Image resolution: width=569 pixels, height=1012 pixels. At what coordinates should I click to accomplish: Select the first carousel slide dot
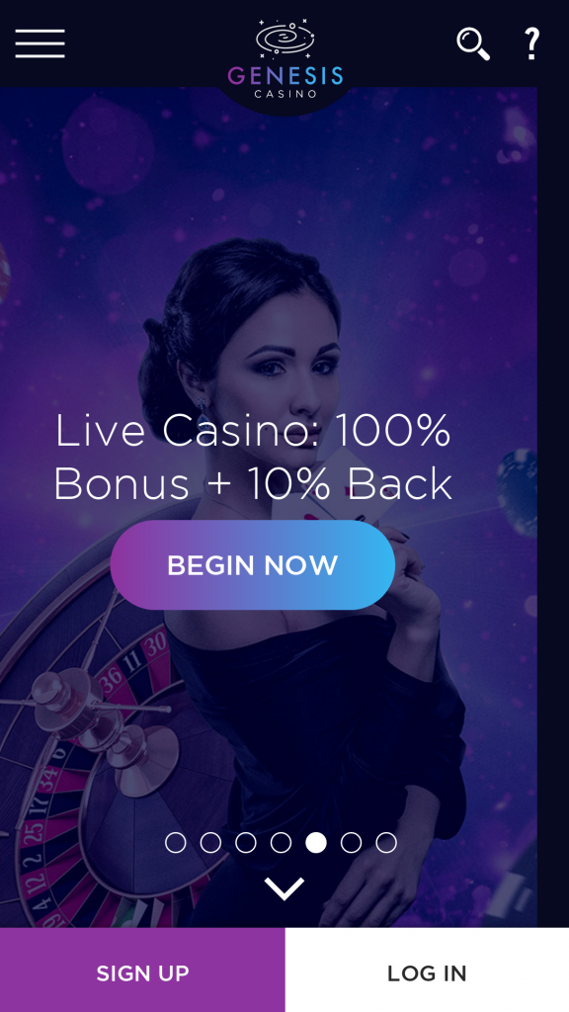pyautogui.click(x=176, y=843)
